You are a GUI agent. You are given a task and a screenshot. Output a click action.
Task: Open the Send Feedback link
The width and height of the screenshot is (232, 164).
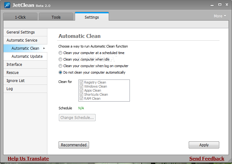(x=207, y=158)
